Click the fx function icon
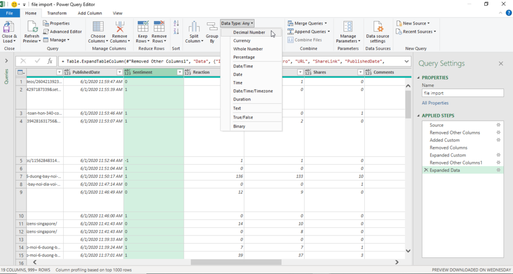This screenshot has height=274, width=513. [x=50, y=61]
